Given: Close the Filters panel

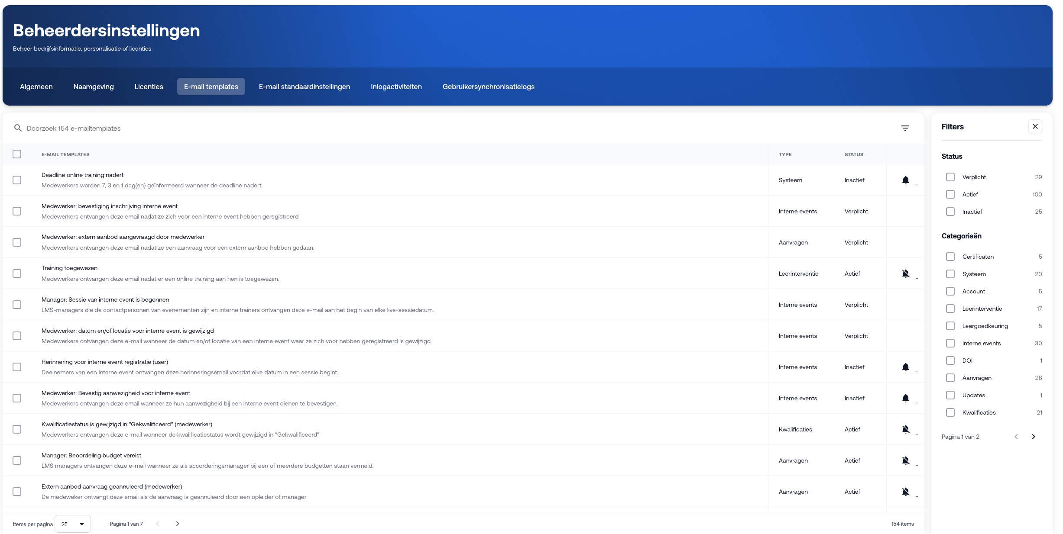Looking at the screenshot, I should tap(1035, 126).
